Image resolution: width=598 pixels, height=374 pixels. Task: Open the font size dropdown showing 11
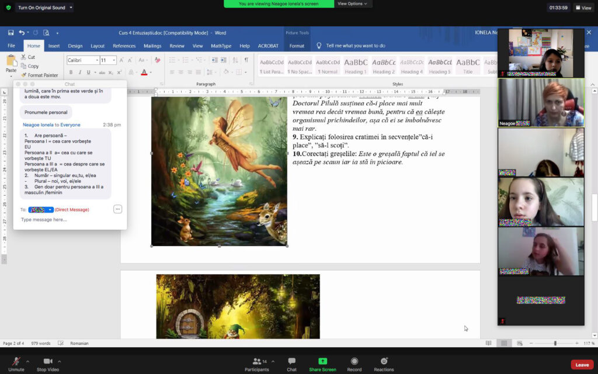tap(114, 60)
